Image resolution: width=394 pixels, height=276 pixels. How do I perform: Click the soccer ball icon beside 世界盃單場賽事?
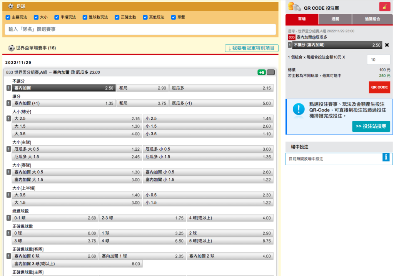pos(11,48)
